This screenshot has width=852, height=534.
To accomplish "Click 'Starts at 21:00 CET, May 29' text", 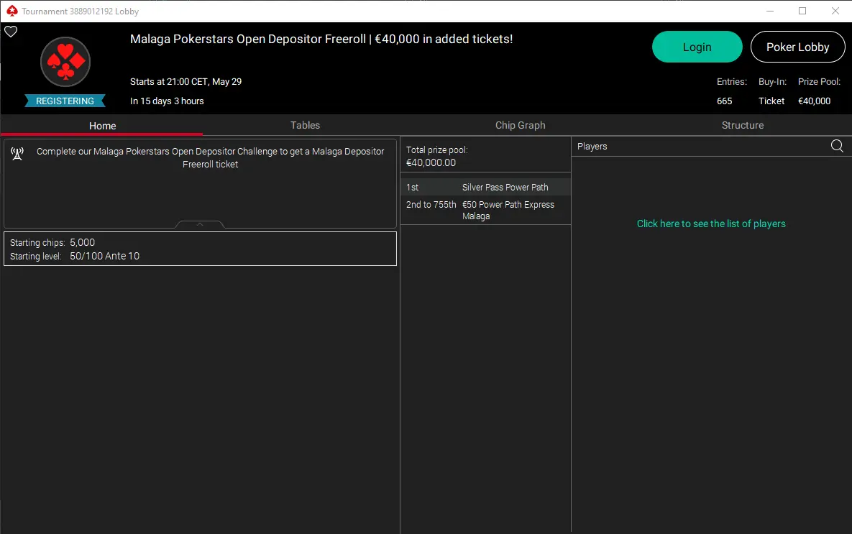I will pyautogui.click(x=185, y=81).
